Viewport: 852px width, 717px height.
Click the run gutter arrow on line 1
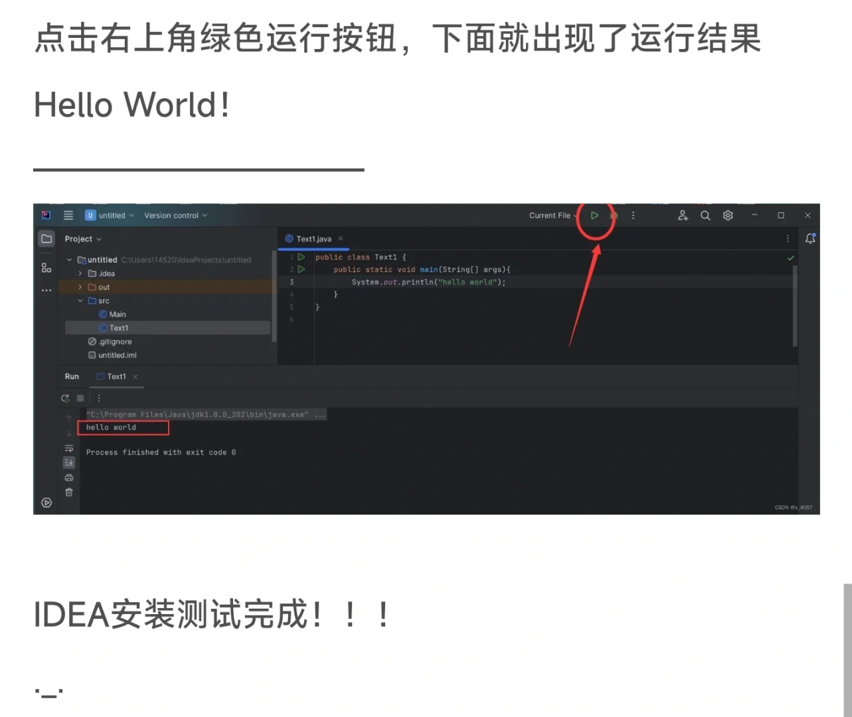coord(301,257)
